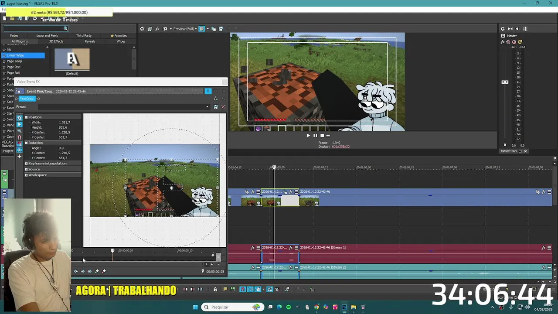Open the preview transport menu (three lines)
Viewport: 558px width, 314px height.
coord(328,135)
